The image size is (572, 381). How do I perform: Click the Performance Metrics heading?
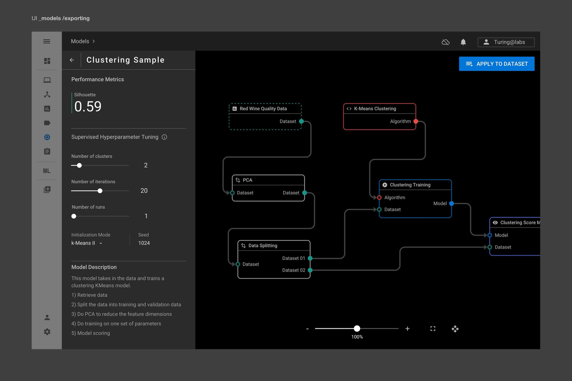pyautogui.click(x=98, y=79)
